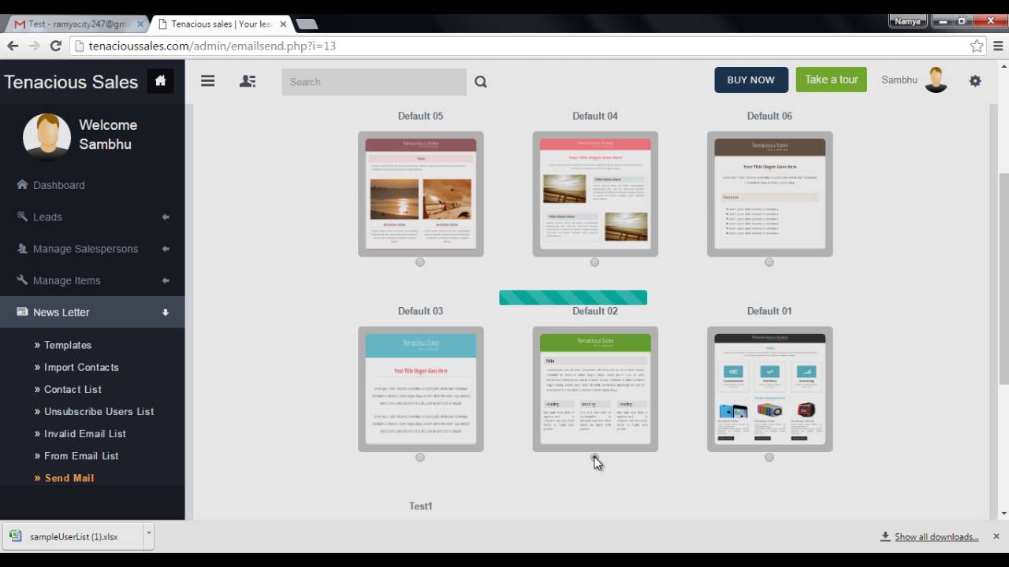1009x567 pixels.
Task: Click the Tenacious Sales logo text
Action: pyautogui.click(x=71, y=81)
